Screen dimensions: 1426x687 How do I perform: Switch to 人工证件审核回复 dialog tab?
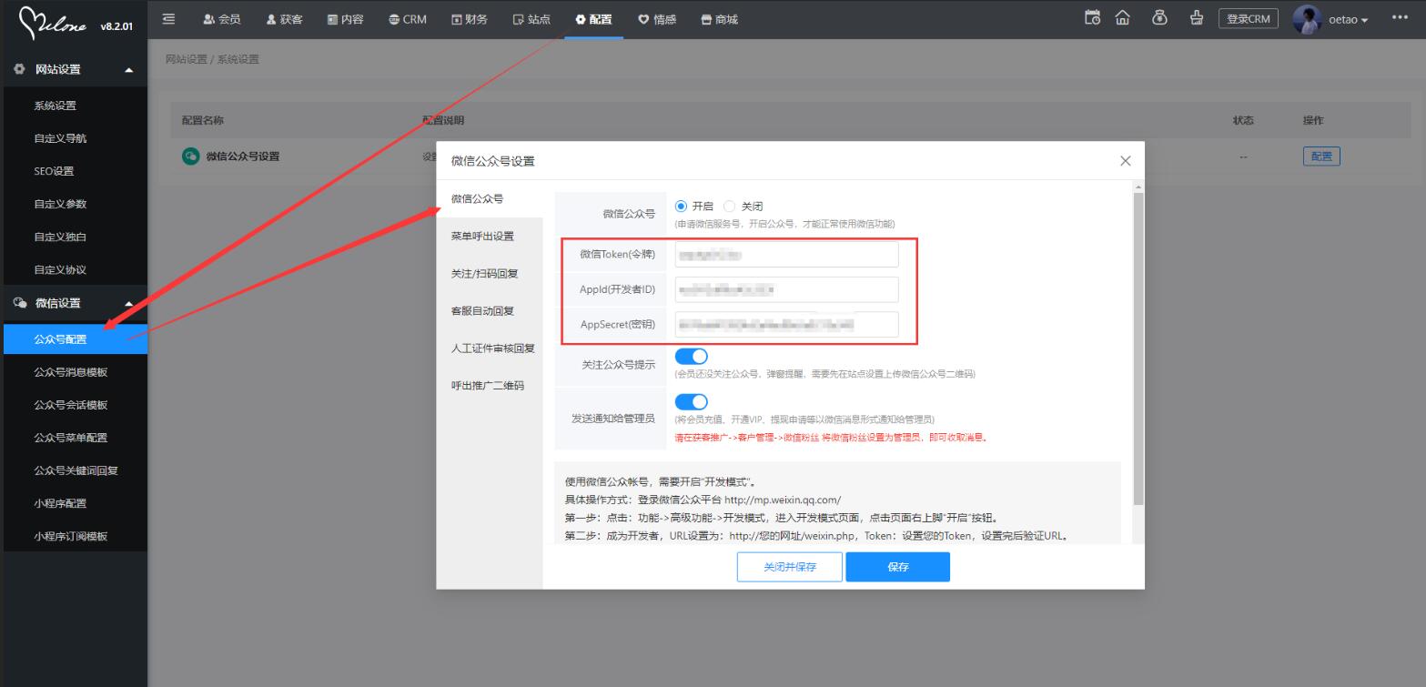[x=490, y=348]
